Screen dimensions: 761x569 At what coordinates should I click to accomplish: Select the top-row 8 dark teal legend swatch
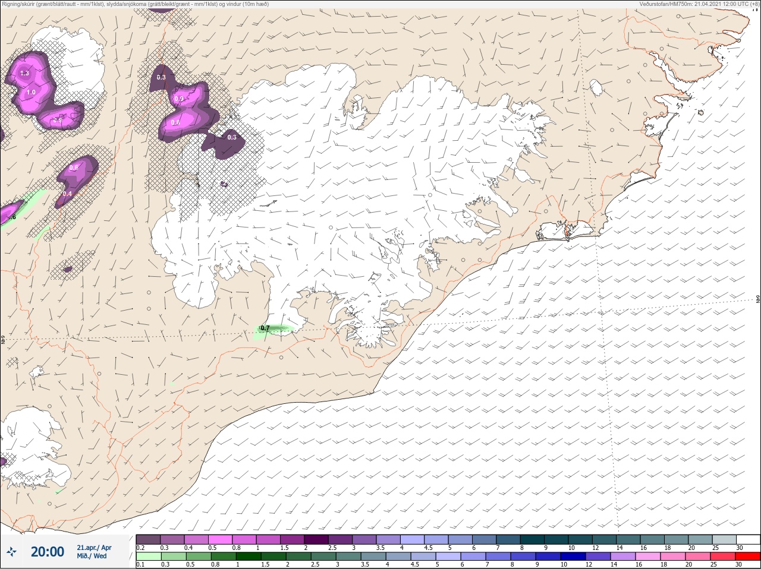tap(533, 539)
